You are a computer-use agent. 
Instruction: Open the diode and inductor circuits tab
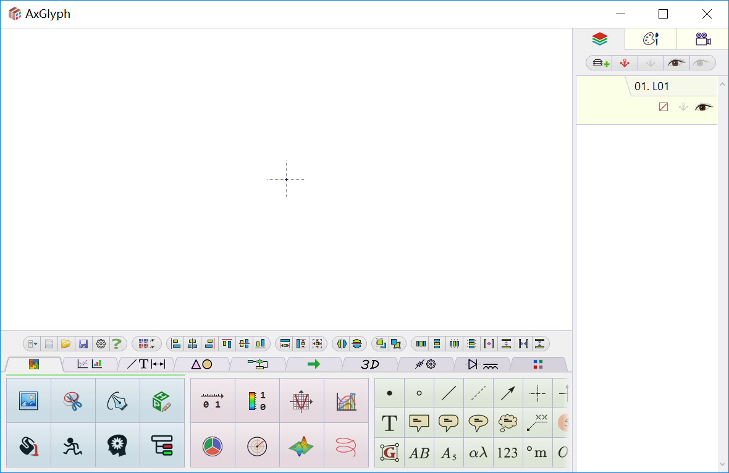(482, 364)
